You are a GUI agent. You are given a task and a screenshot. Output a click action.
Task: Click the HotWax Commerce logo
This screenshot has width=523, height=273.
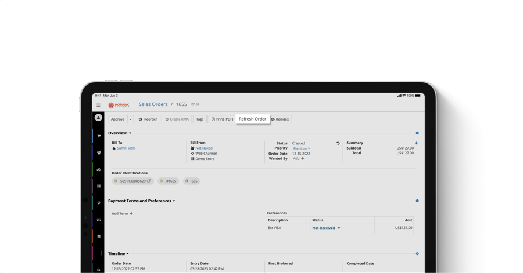click(x=119, y=105)
